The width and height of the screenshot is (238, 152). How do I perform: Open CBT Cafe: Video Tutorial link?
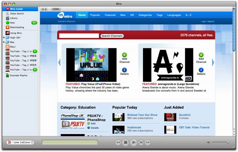point(194,128)
